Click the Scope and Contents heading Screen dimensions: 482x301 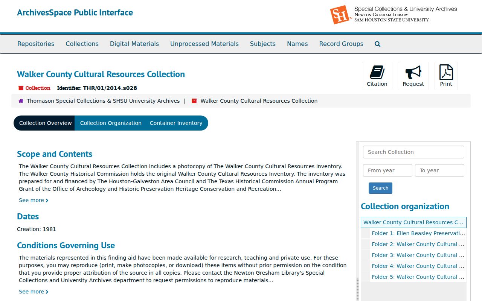(55, 154)
